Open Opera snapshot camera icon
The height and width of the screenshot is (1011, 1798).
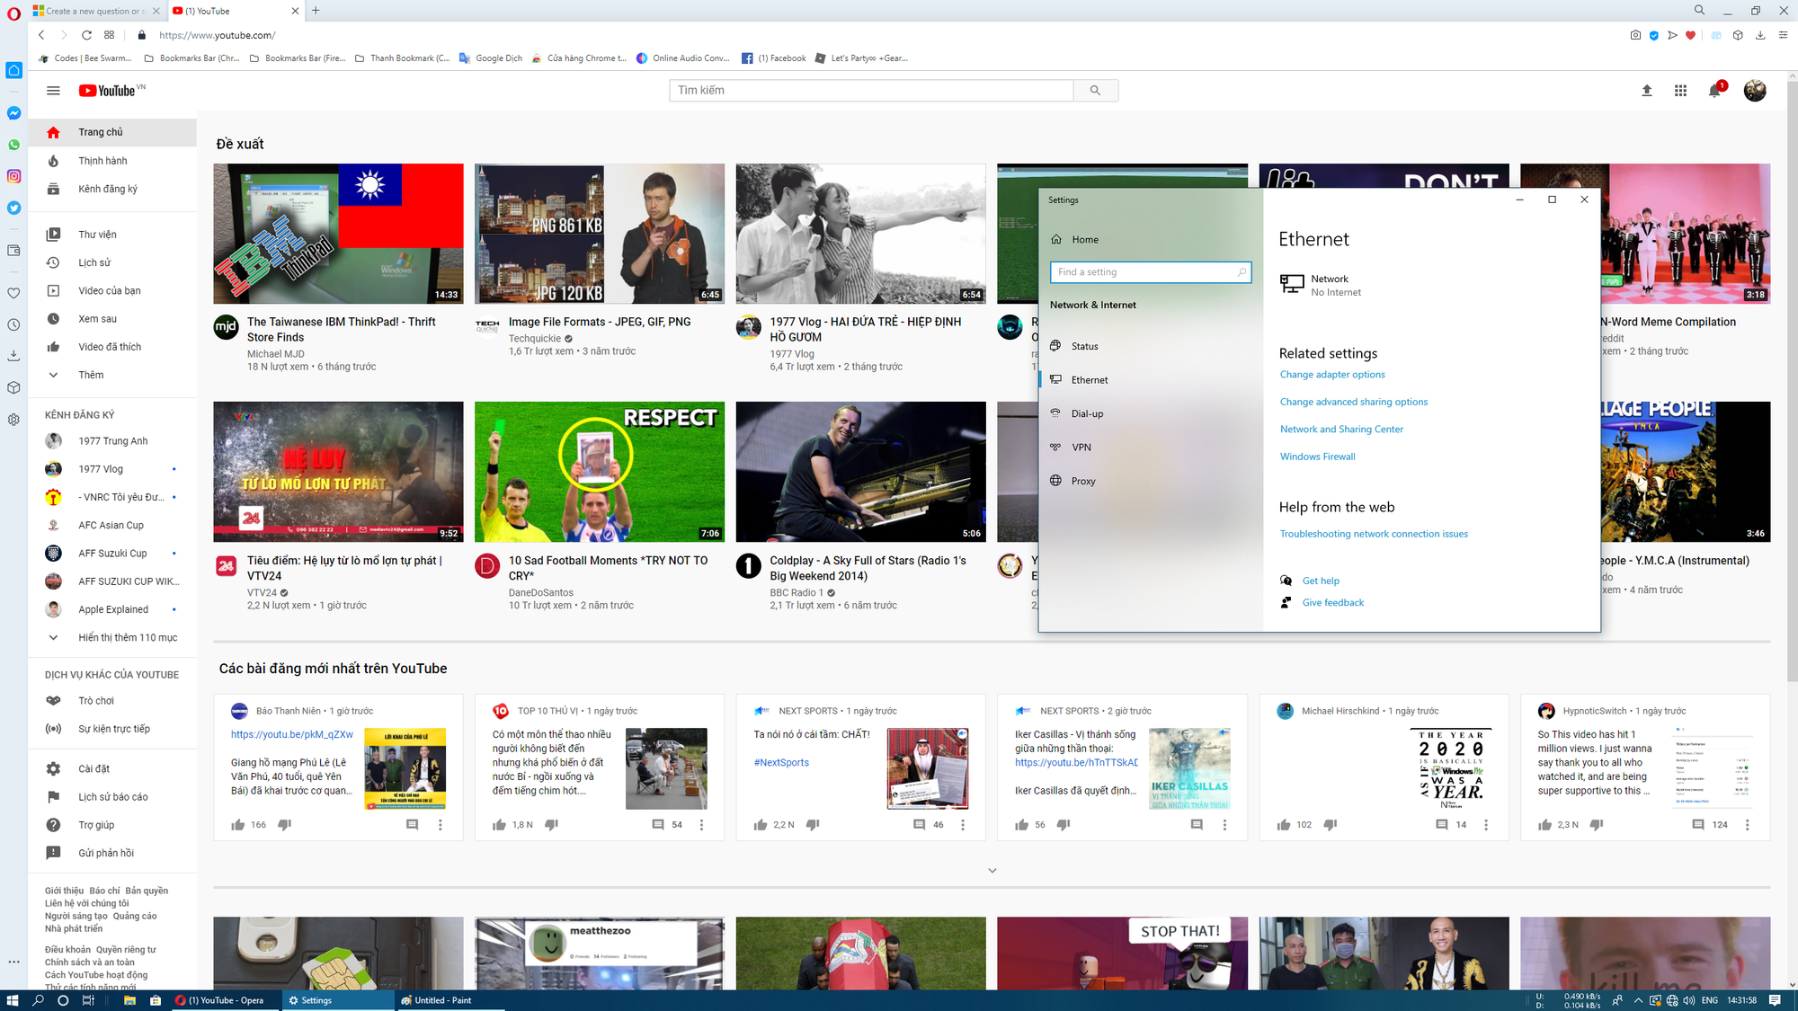[x=1635, y=35]
